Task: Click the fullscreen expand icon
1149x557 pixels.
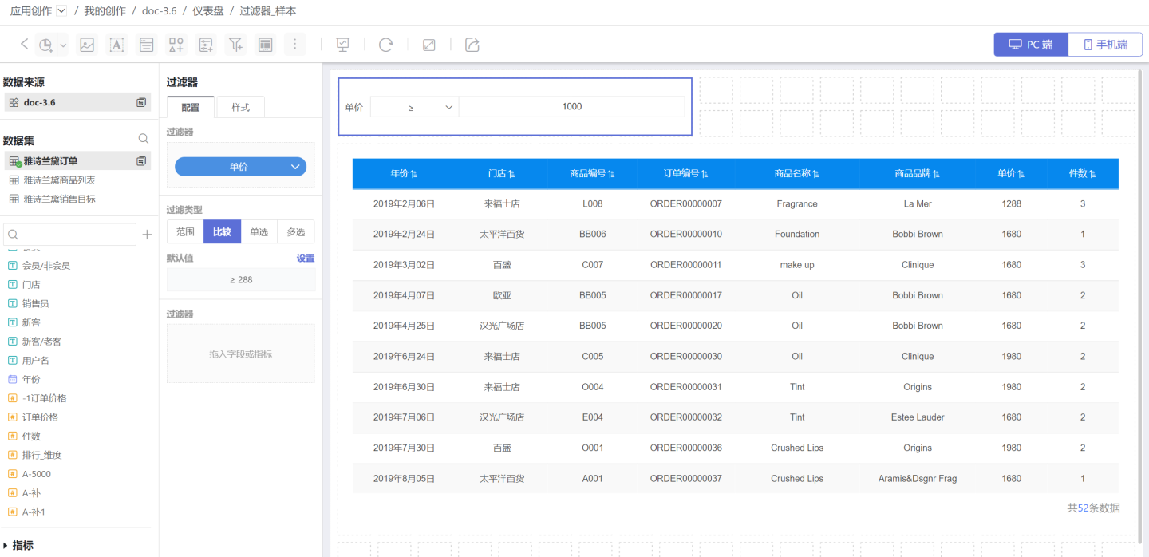Action: point(428,45)
